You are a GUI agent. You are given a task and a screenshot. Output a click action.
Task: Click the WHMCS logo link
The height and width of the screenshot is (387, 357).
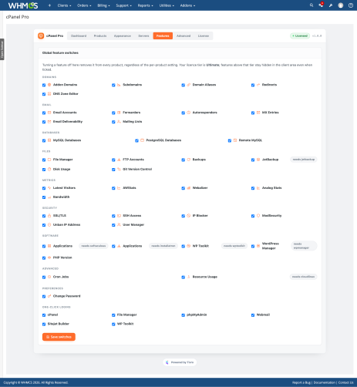click(23, 5)
